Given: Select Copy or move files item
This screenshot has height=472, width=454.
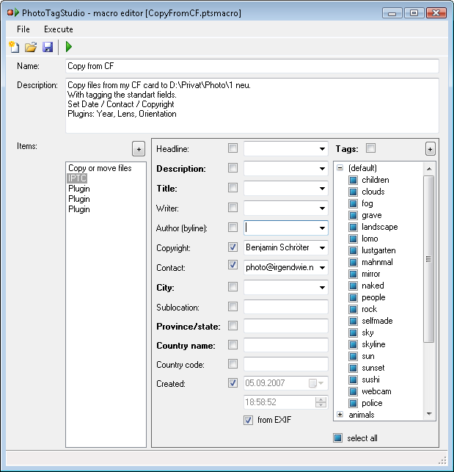Looking at the screenshot, I should (x=100, y=168).
